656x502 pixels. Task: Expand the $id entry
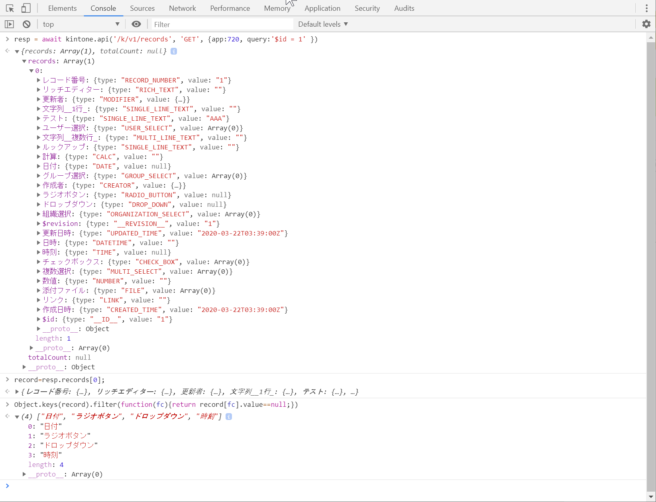[39, 319]
